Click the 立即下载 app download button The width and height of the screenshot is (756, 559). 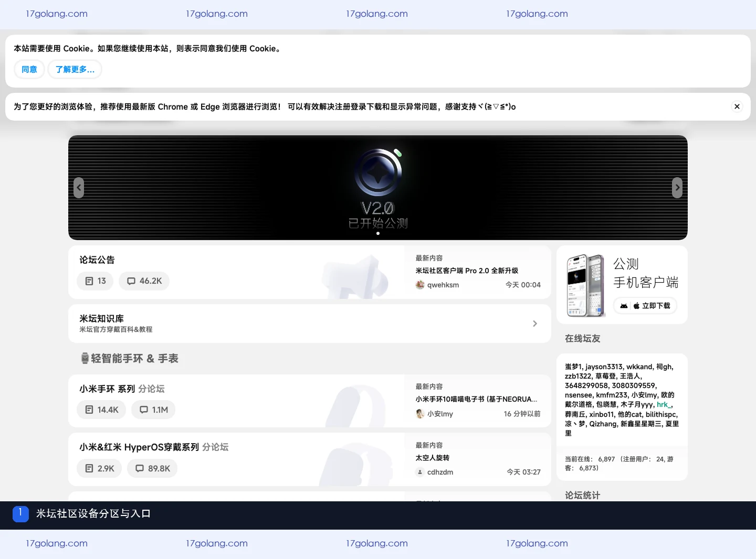coord(645,306)
